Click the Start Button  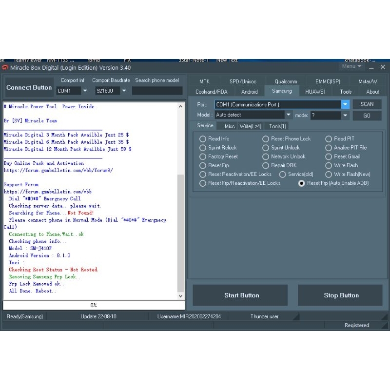point(240,295)
